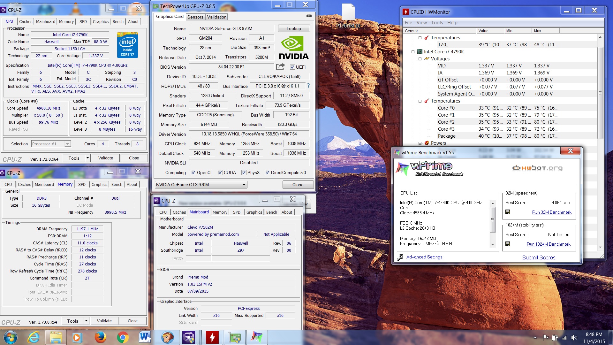Switch to CPU-Z taskbar icon

coord(189,337)
